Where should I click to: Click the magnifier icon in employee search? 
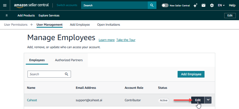[x=66, y=74]
